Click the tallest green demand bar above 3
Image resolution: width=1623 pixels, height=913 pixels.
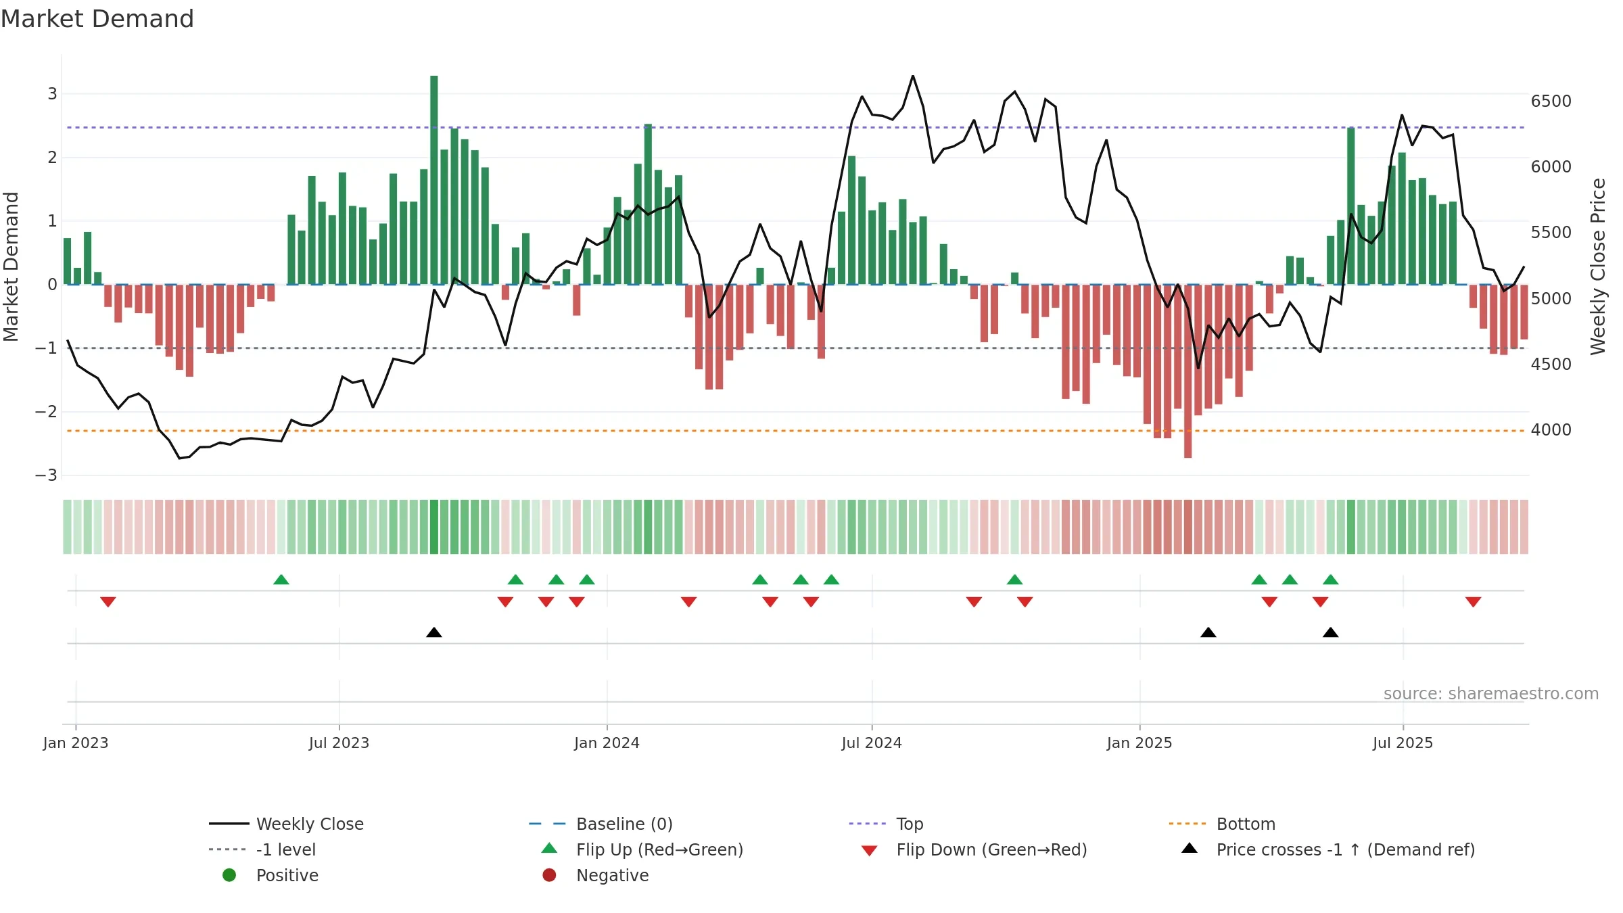click(434, 180)
